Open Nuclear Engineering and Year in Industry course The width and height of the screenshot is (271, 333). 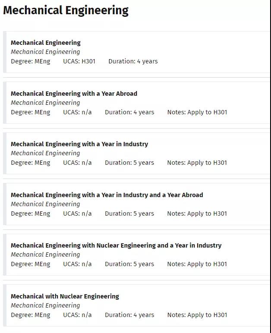pos(116,245)
